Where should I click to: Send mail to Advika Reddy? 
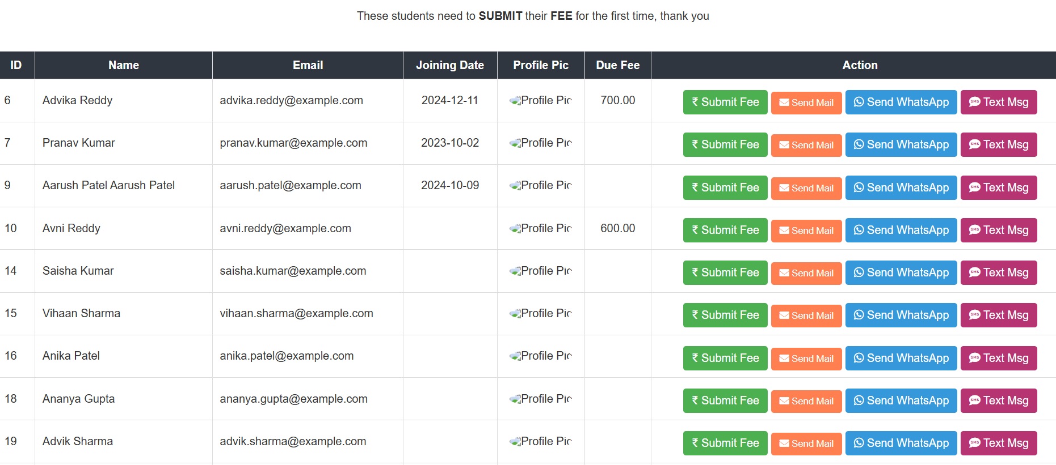pos(806,103)
